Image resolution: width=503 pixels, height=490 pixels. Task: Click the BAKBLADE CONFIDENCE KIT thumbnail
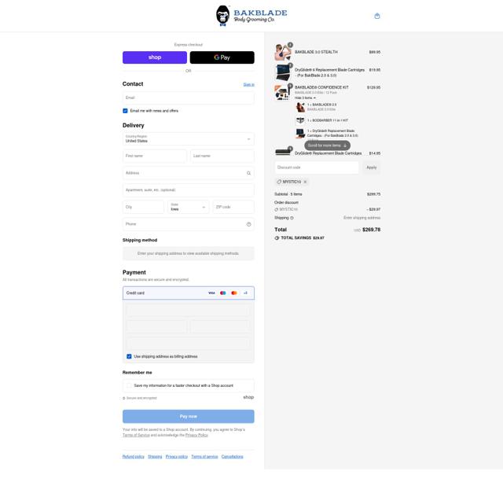(x=283, y=93)
